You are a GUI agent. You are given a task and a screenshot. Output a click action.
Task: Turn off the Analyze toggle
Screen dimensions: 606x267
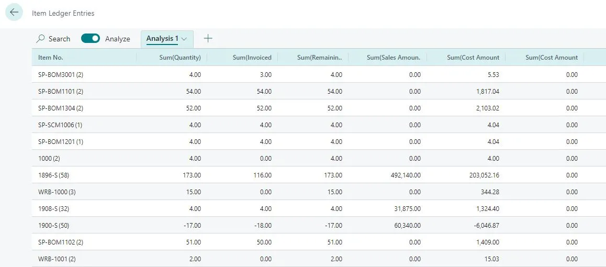click(x=91, y=38)
